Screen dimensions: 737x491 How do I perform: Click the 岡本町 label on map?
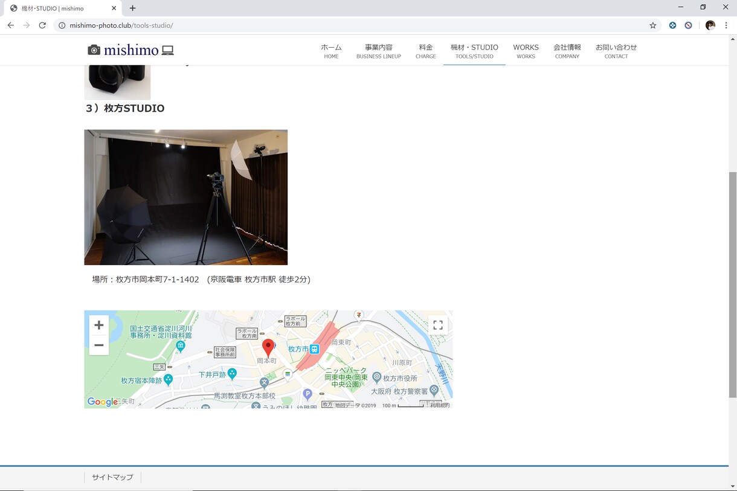click(266, 361)
